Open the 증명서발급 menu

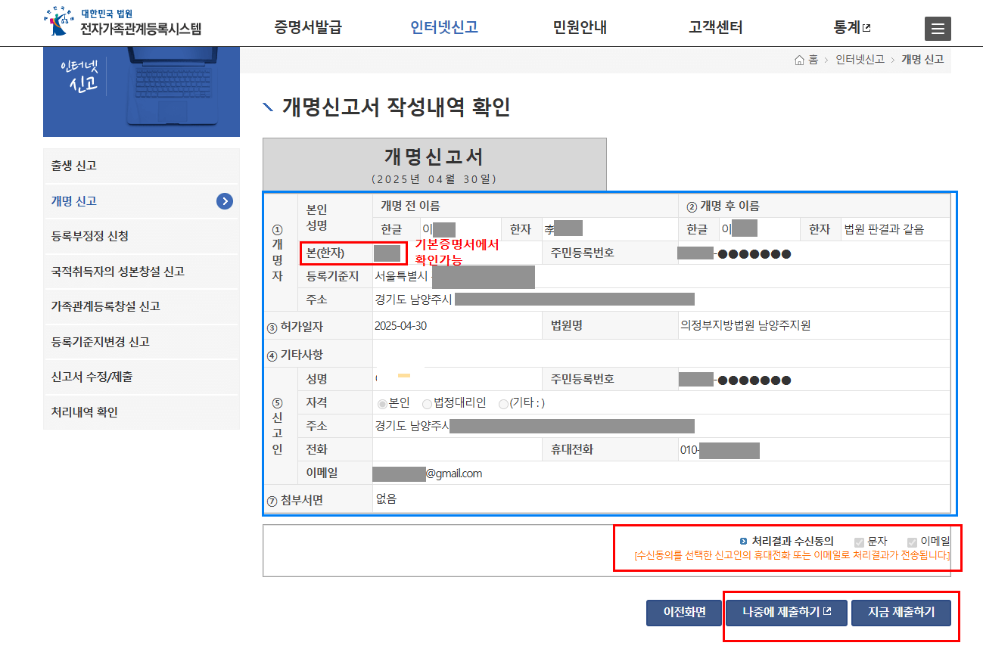coord(306,26)
